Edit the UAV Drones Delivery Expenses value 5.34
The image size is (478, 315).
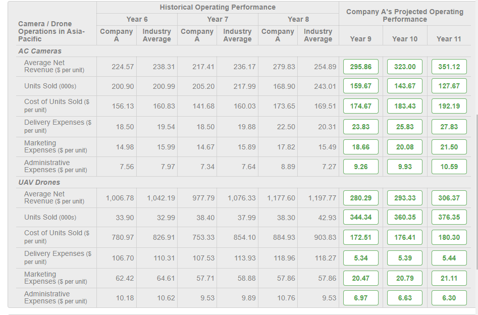point(360,257)
